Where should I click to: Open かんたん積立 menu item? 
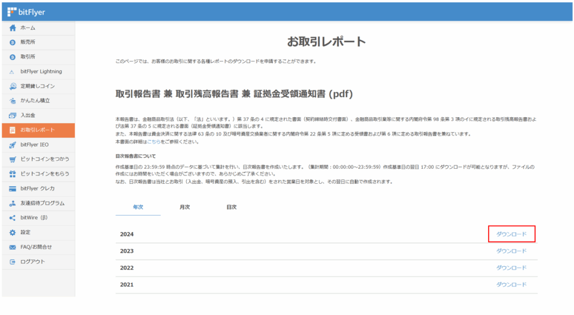pyautogui.click(x=39, y=101)
